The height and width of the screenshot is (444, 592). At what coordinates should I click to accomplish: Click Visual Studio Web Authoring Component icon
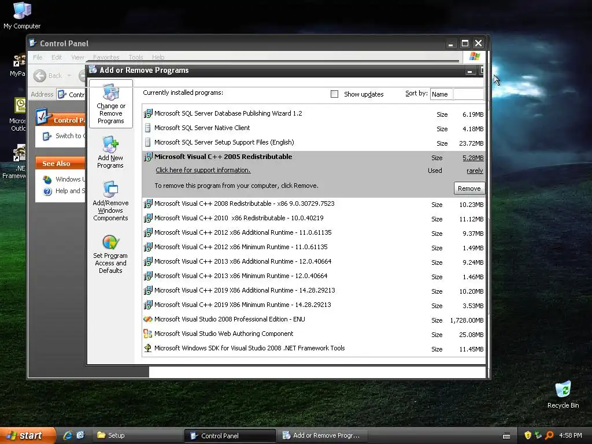(x=148, y=334)
